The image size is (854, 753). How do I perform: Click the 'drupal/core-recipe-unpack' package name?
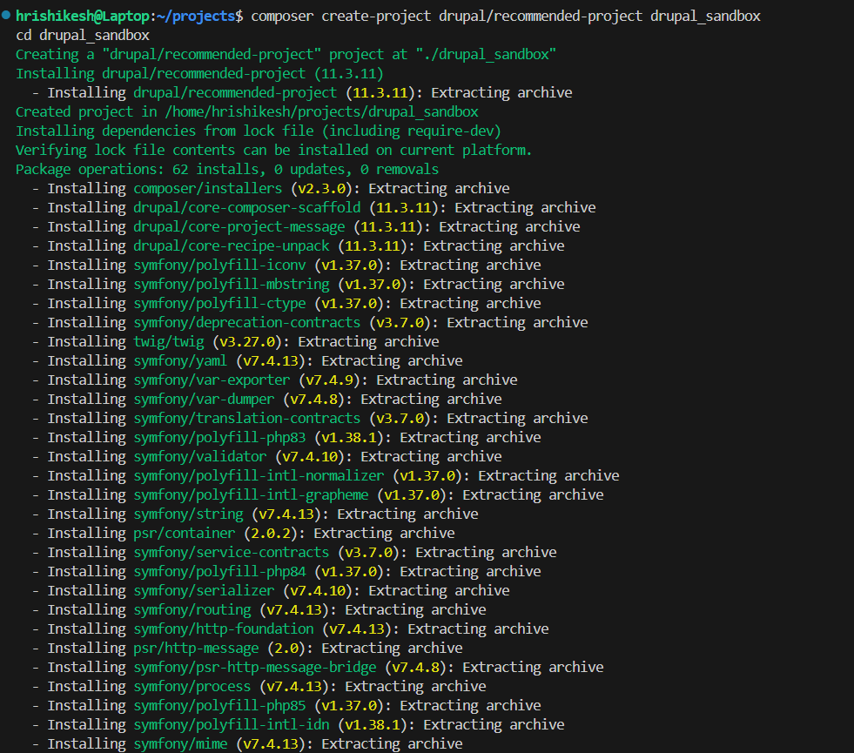point(232,246)
